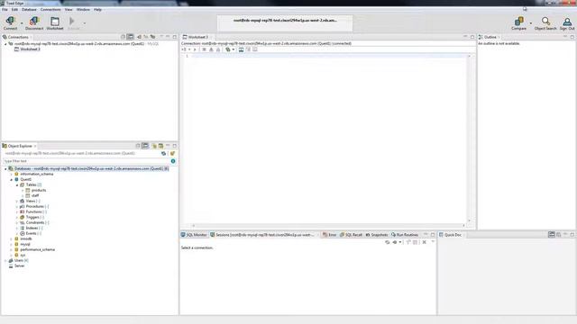The width and height of the screenshot is (577, 324).
Task: Select the Server node
Action: pyautogui.click(x=19, y=266)
